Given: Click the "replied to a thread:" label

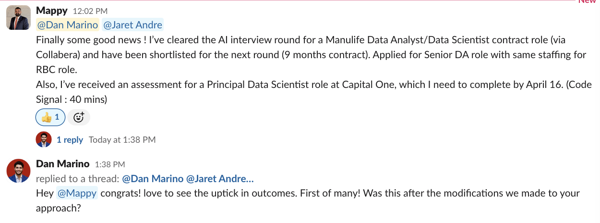Looking at the screenshot, I should pyautogui.click(x=78, y=179).
